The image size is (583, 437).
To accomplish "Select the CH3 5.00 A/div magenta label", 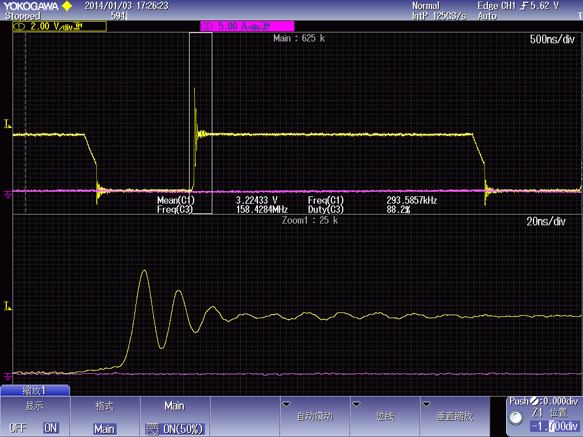I will point(247,26).
